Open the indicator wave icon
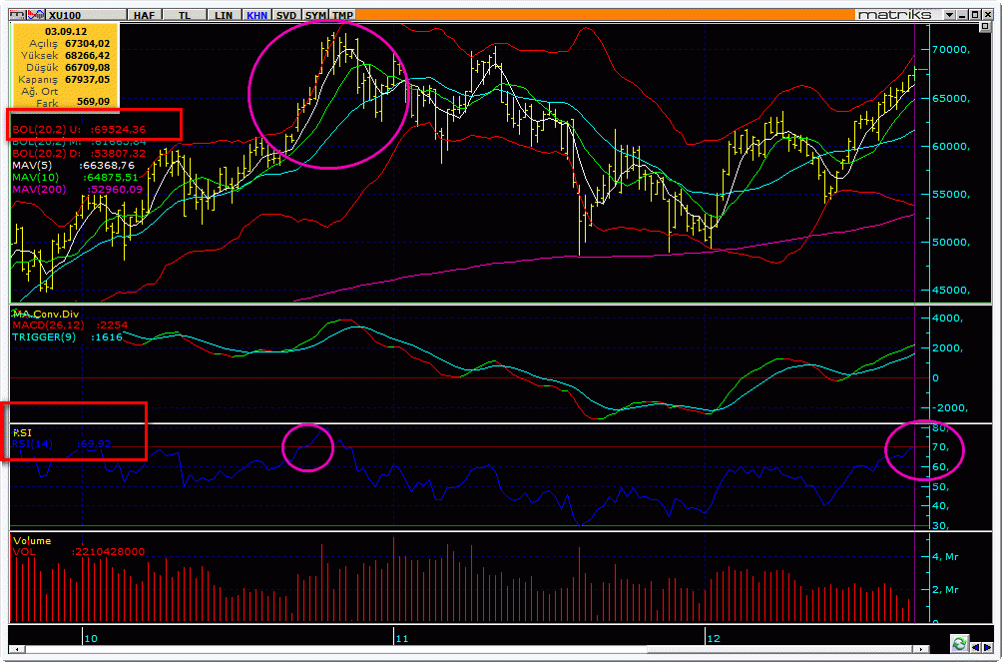 [x=37, y=15]
